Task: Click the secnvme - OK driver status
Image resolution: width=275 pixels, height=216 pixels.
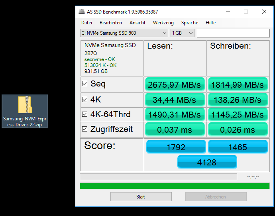Action: point(100,59)
